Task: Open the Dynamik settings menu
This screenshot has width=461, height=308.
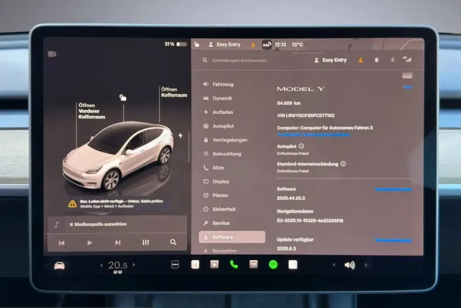Action: click(x=218, y=98)
